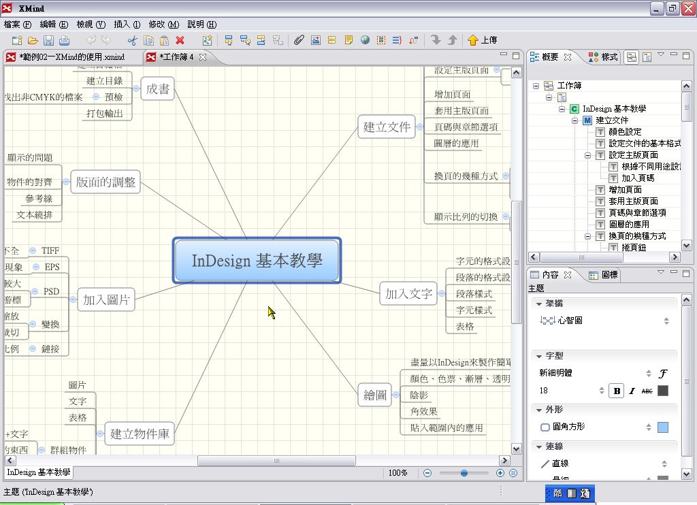The width and height of the screenshot is (697, 505).
Task: Click the summary bracket icon
Action: point(397,40)
